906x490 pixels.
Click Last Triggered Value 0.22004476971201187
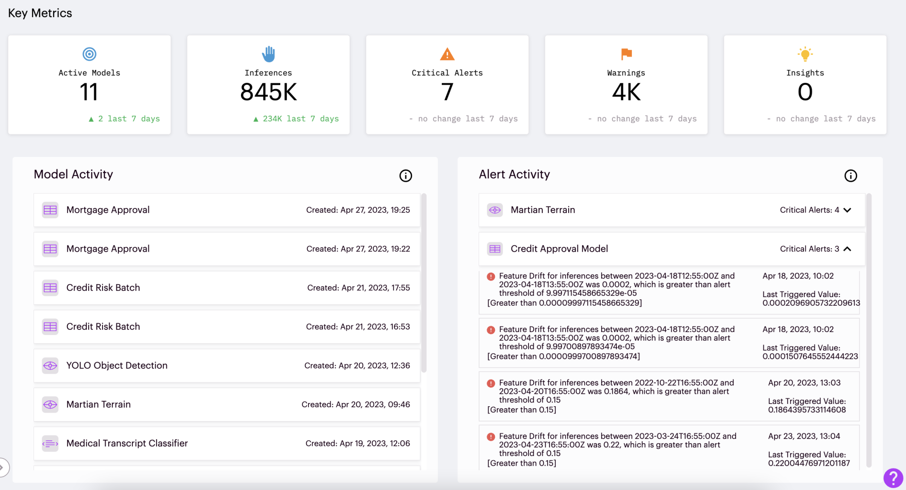click(809, 463)
